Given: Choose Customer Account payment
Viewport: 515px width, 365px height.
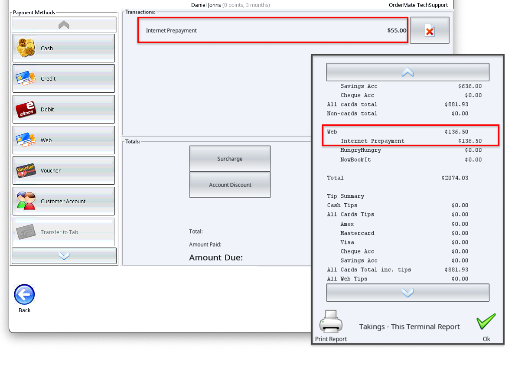Looking at the screenshot, I should pos(64,202).
